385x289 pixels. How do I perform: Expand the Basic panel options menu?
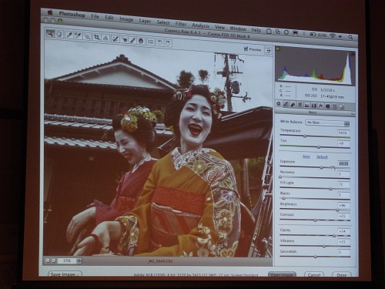(x=353, y=113)
